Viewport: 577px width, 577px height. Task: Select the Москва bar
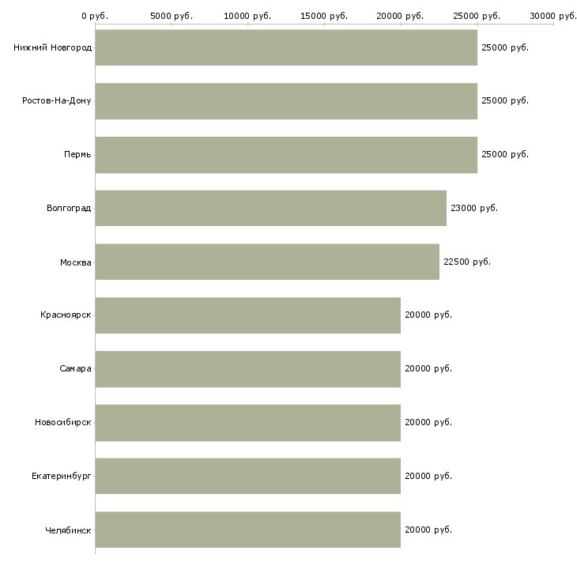pyautogui.click(x=267, y=262)
